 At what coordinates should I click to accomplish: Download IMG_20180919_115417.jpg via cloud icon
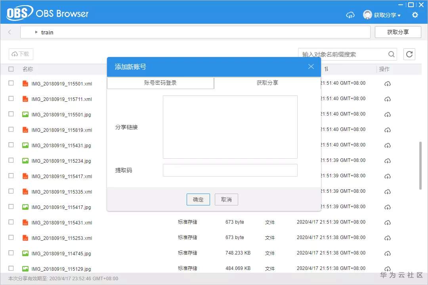388,207
